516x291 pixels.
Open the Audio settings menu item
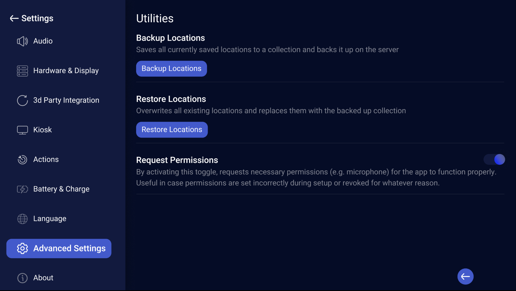point(43,41)
